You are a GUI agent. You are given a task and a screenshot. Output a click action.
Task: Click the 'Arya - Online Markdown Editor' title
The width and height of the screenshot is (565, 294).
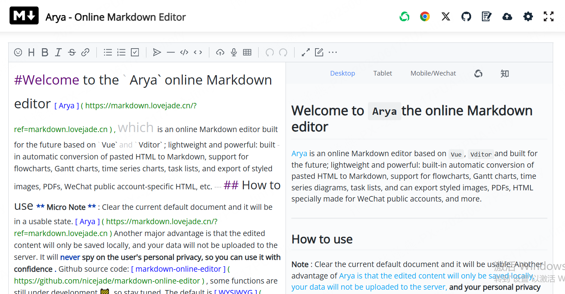coord(115,17)
